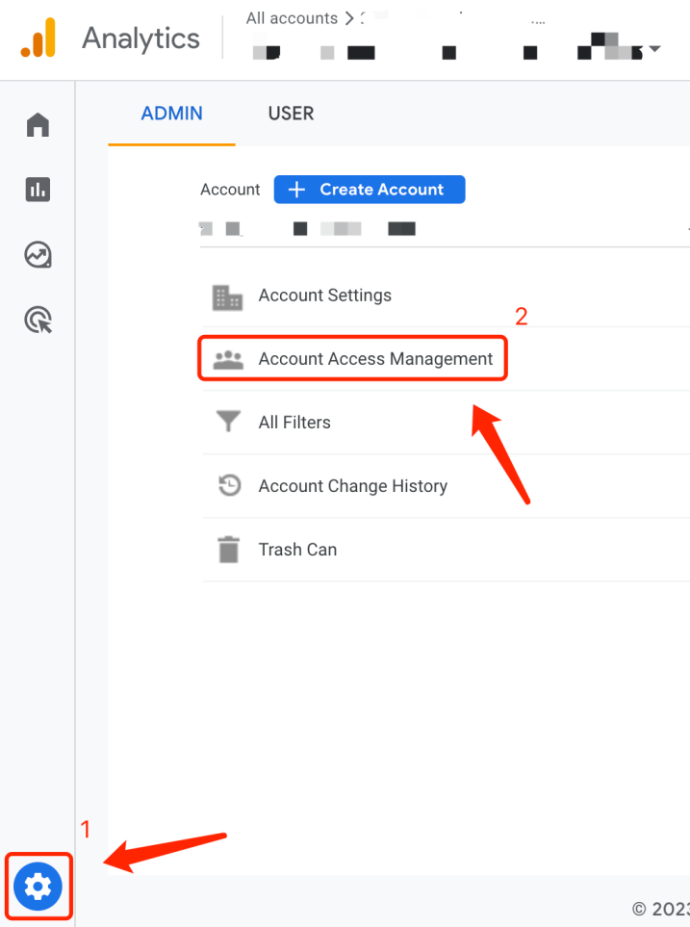Viewport: 690px width, 927px height.
Task: Open Admin via the gear icon
Action: click(x=38, y=886)
